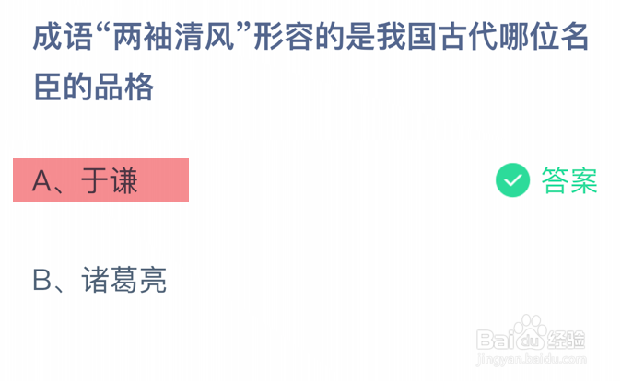Select option B 诸葛亮
The image size is (621, 381).
tap(100, 280)
